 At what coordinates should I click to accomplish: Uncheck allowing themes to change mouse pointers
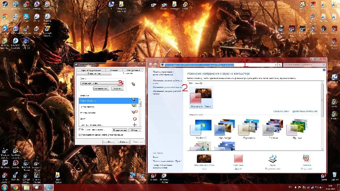79,135
